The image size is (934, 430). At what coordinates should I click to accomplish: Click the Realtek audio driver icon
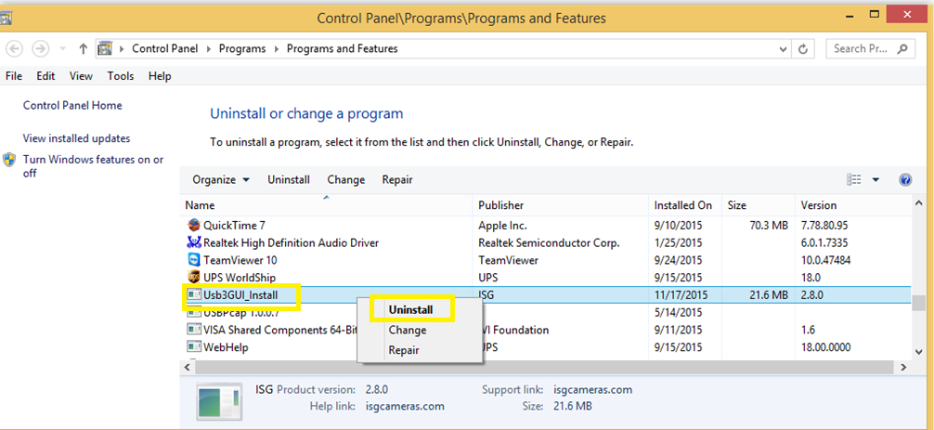point(194,243)
